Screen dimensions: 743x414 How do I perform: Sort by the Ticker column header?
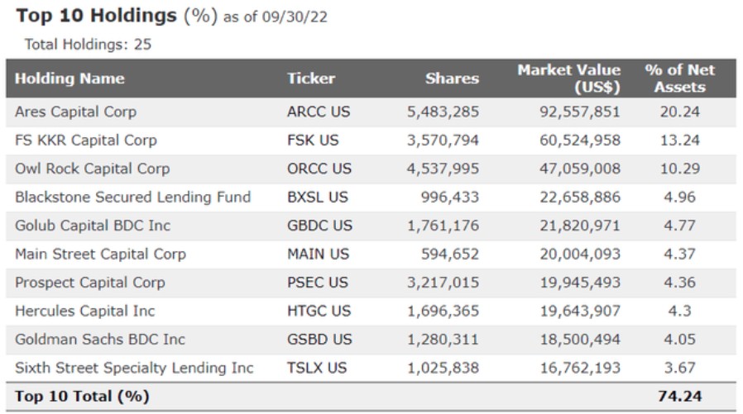click(311, 79)
